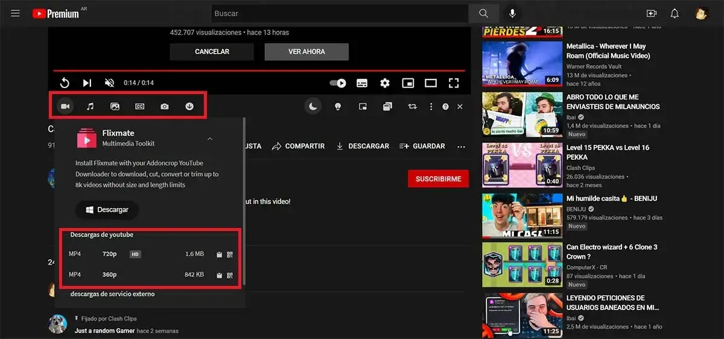Click the Flixmate logo
This screenshot has height=339, width=724.
tap(86, 138)
